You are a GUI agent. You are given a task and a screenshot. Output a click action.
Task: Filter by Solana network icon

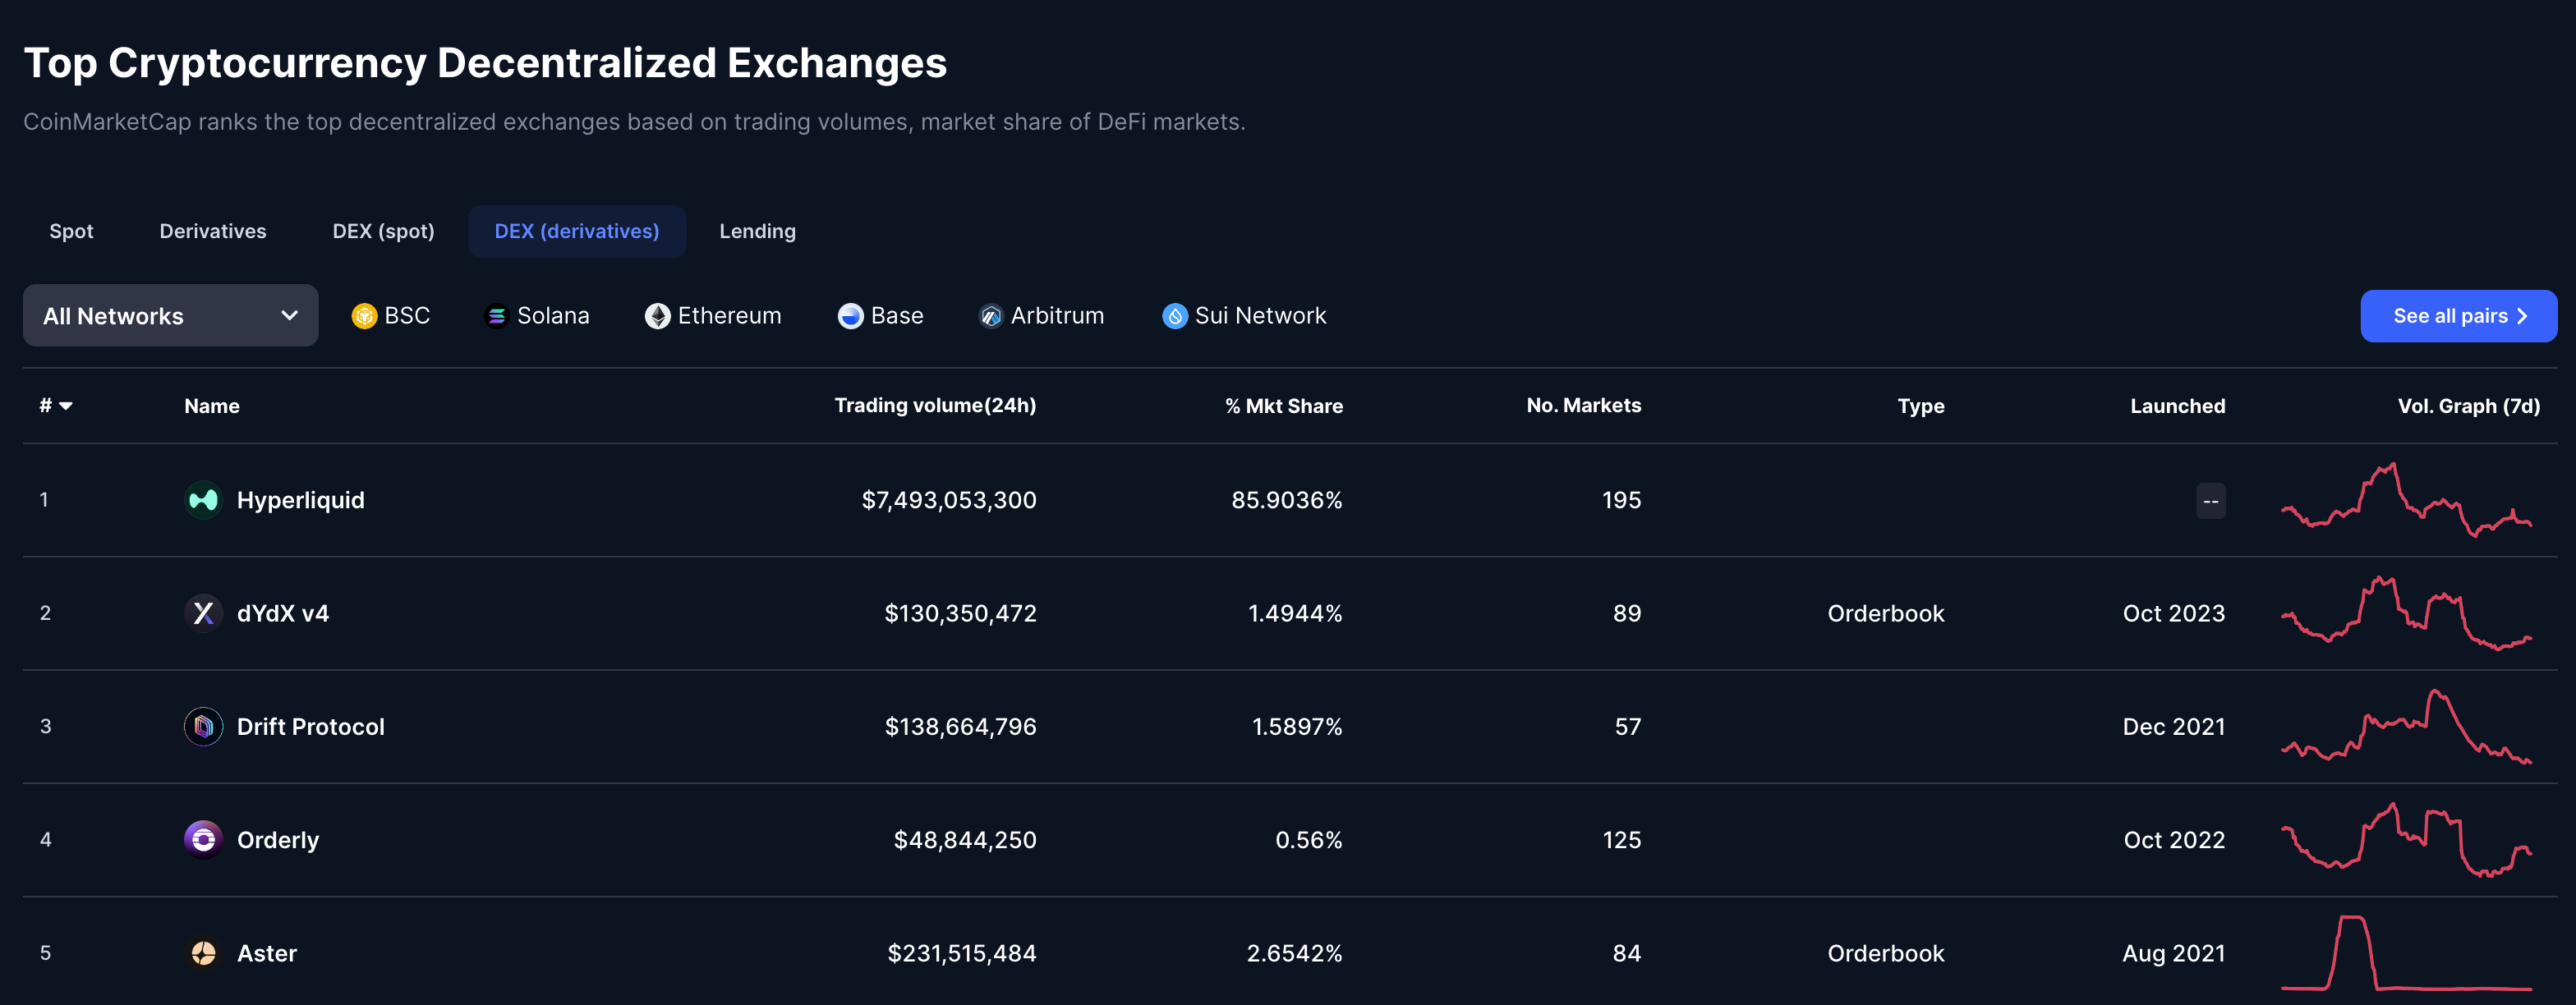[x=496, y=316]
